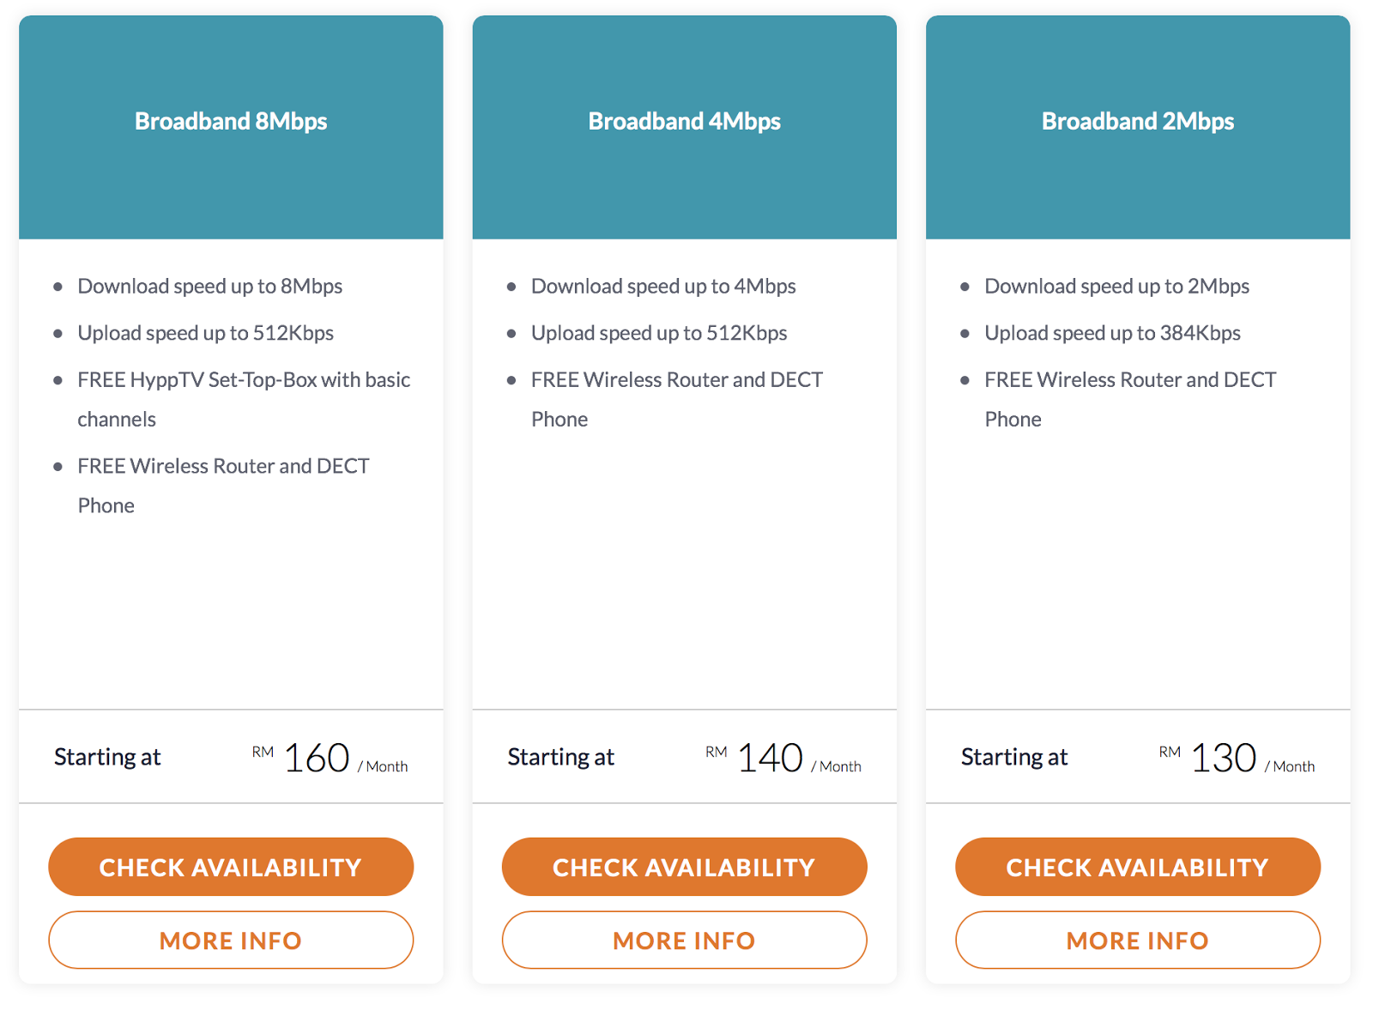Click the Broadband 2Mbps header title
The image size is (1373, 1016).
click(1137, 121)
